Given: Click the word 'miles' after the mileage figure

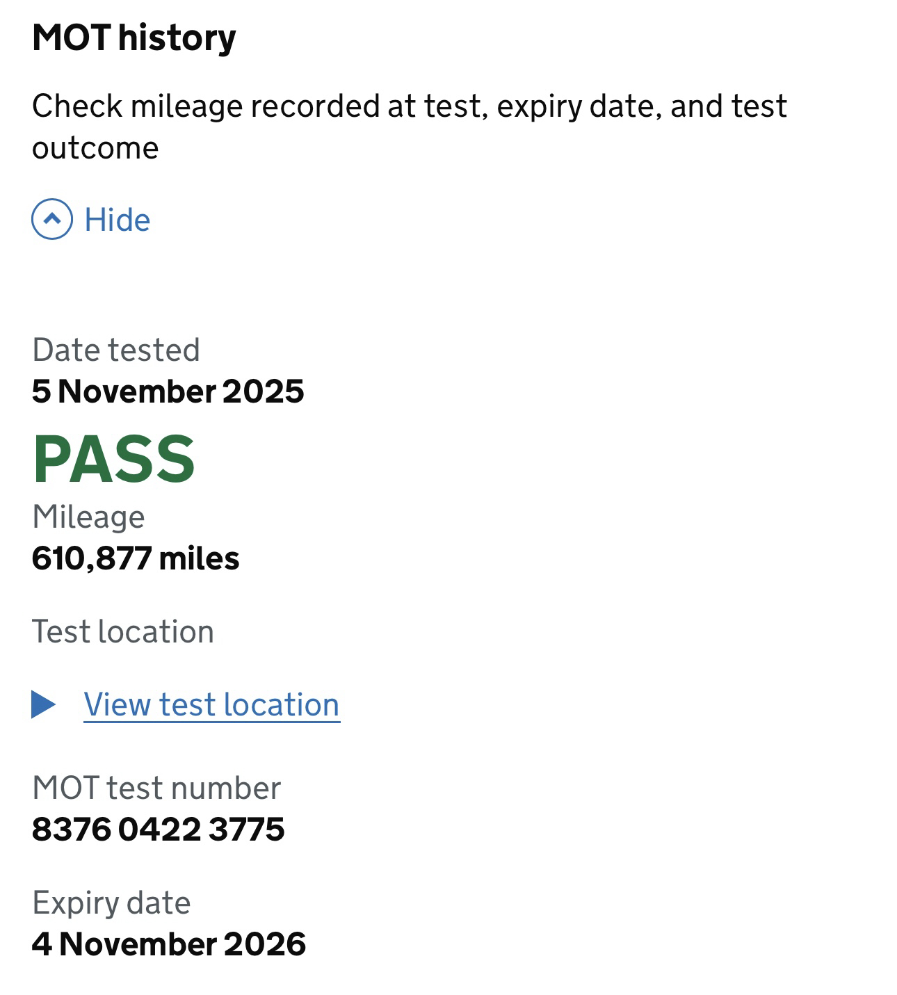Looking at the screenshot, I should (x=199, y=558).
